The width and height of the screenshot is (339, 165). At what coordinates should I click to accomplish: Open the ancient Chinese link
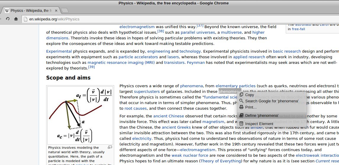point(169,116)
